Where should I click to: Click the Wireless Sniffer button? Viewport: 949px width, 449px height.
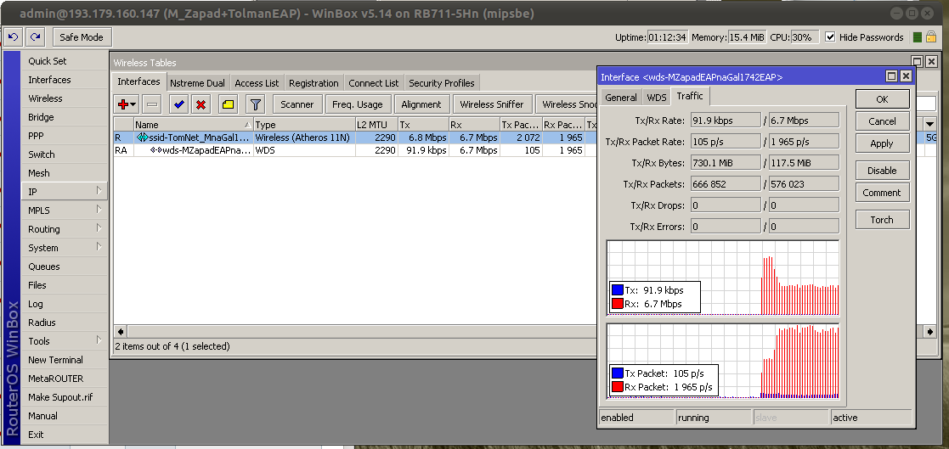tap(493, 104)
